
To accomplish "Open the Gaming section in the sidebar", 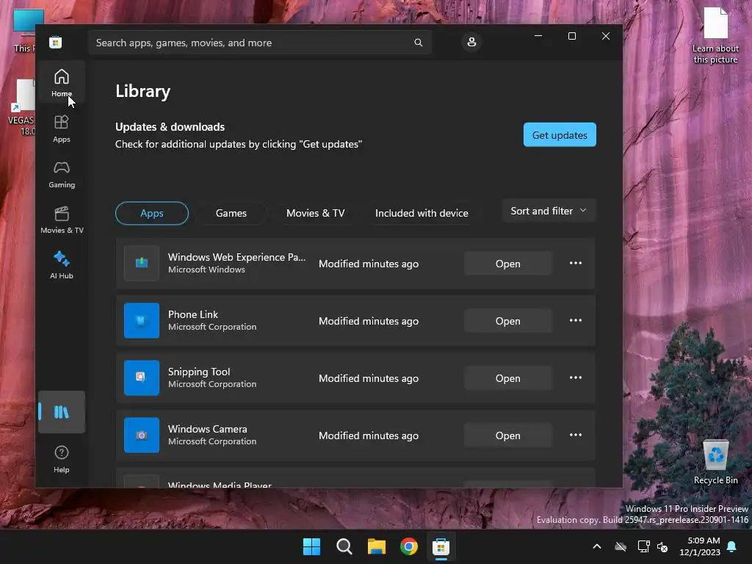I will click(62, 174).
